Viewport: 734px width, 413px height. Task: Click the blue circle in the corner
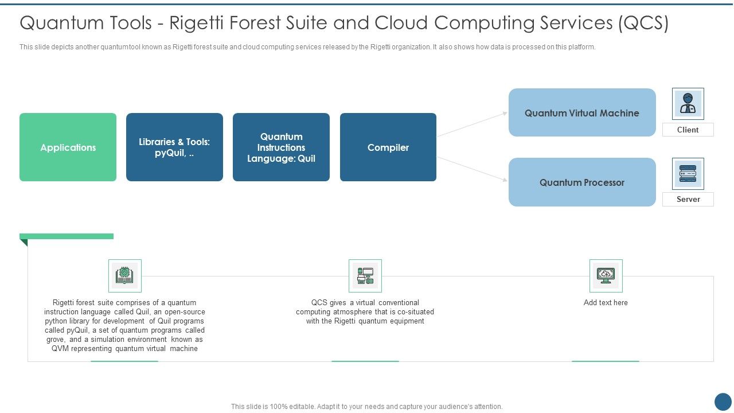tap(723, 402)
